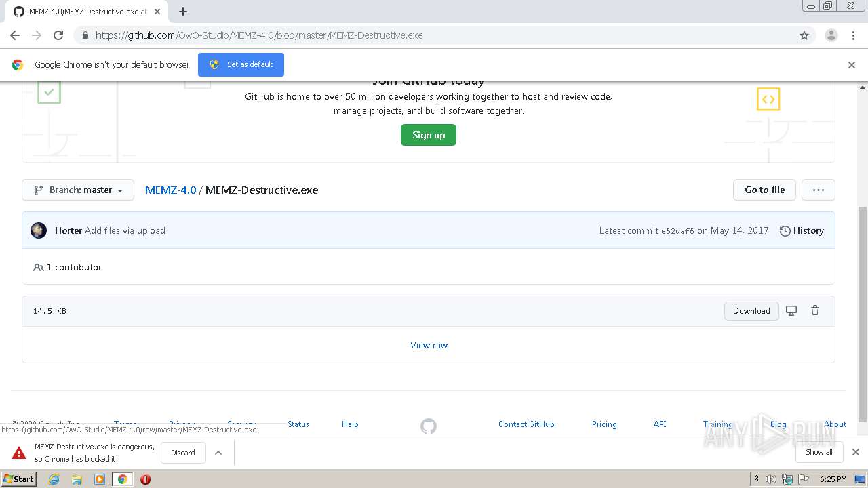Click the Action Center flag tray icon
Image resolution: width=868 pixels, height=488 pixels.
[804, 479]
